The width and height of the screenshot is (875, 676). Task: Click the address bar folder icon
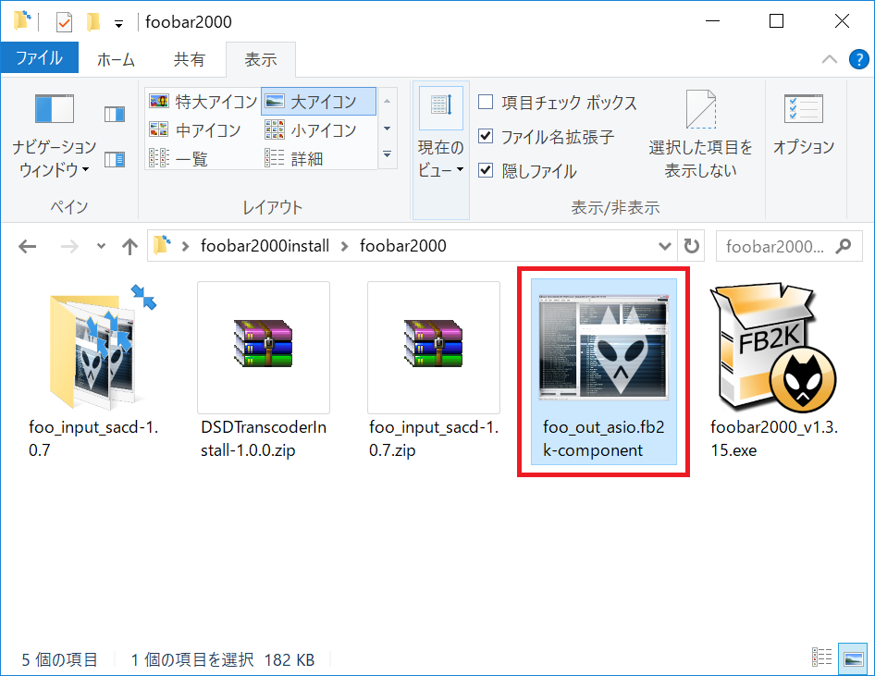click(163, 245)
